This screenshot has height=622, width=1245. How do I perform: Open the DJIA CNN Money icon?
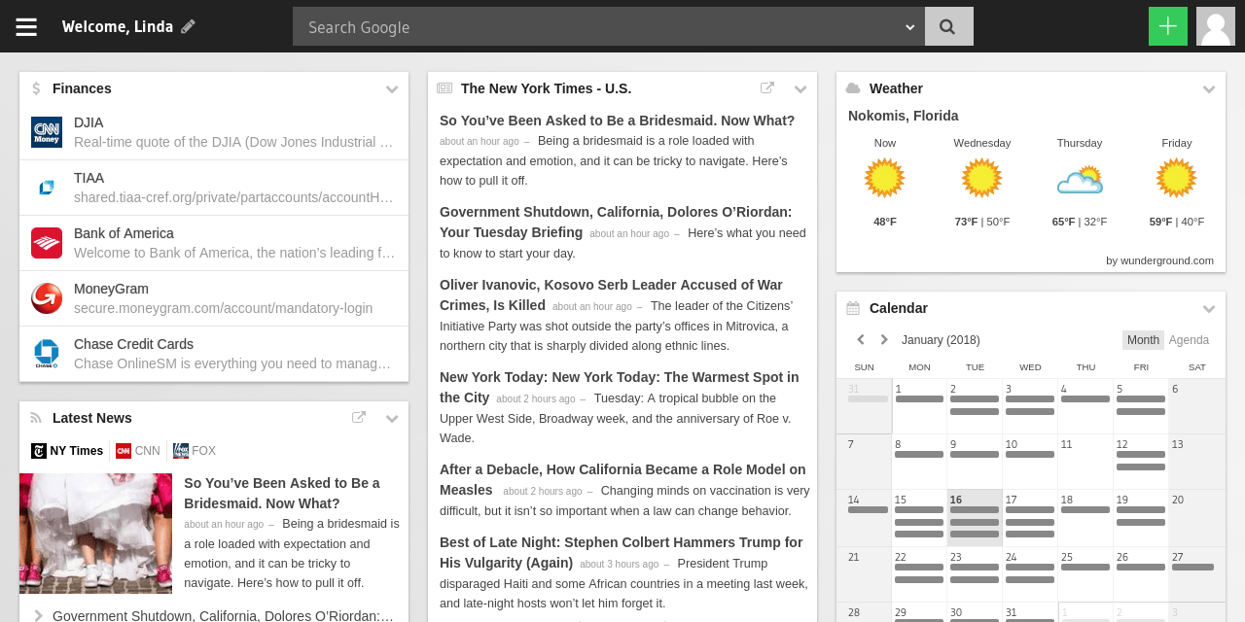click(47, 132)
